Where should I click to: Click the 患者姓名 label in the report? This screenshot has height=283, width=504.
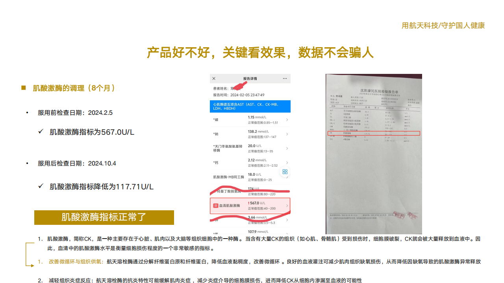click(x=221, y=88)
